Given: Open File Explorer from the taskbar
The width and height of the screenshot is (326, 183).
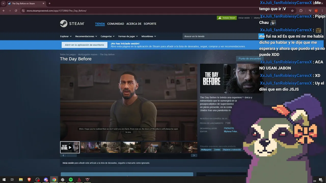Looking at the screenshot, I should point(21,180).
